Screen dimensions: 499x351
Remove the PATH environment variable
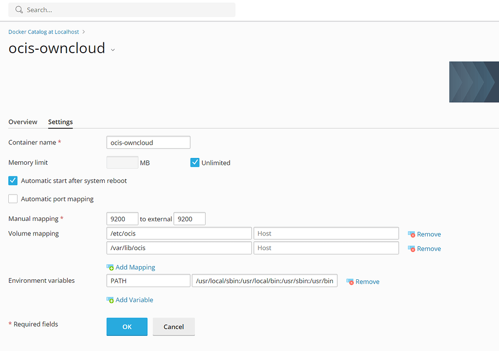pos(363,281)
